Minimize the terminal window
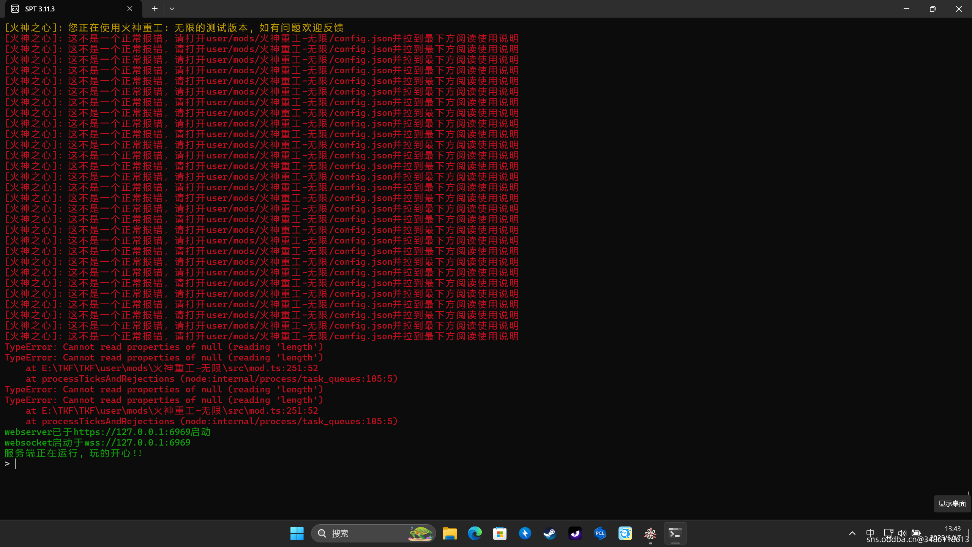This screenshot has height=547, width=972. (906, 9)
